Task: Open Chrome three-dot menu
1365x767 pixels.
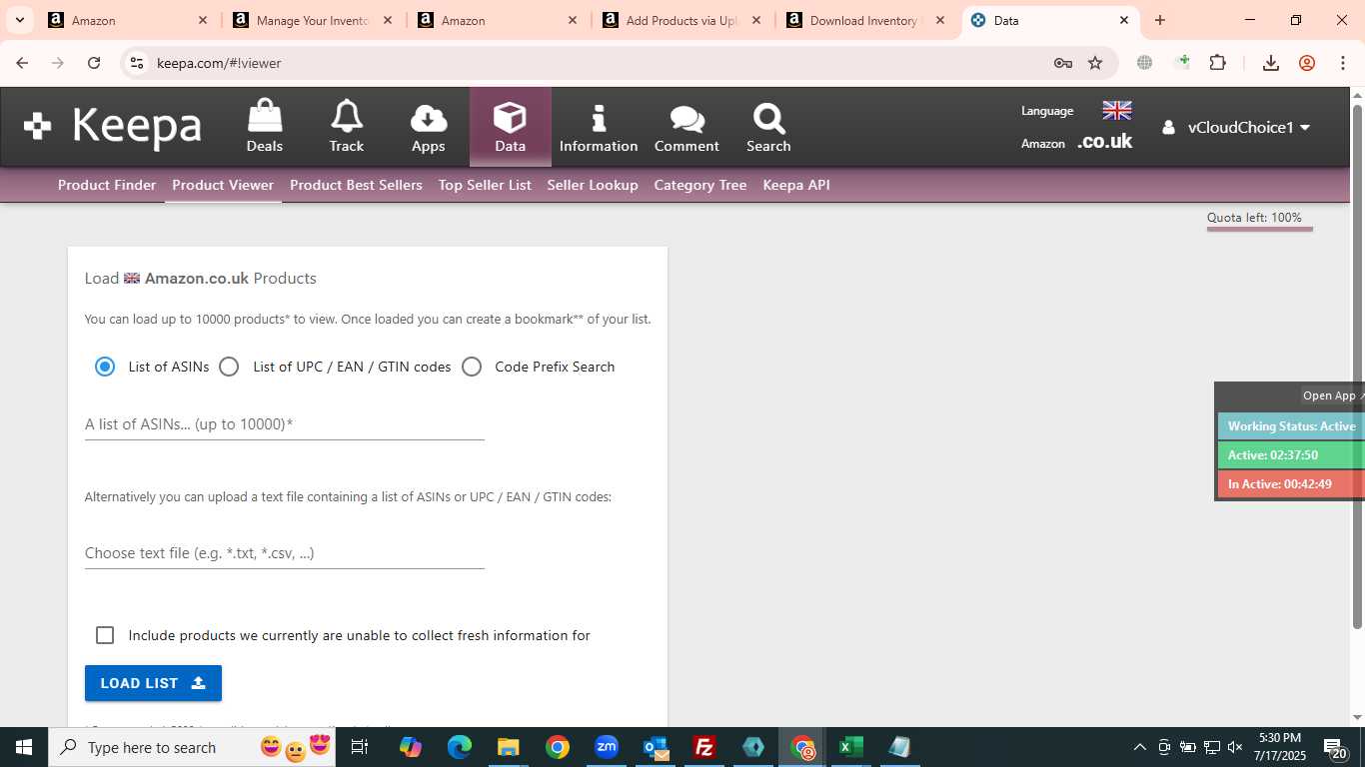Action: click(1343, 63)
